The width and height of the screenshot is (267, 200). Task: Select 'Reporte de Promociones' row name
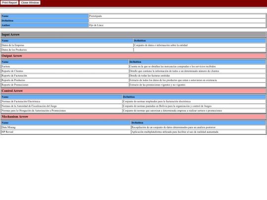(x=65, y=85)
